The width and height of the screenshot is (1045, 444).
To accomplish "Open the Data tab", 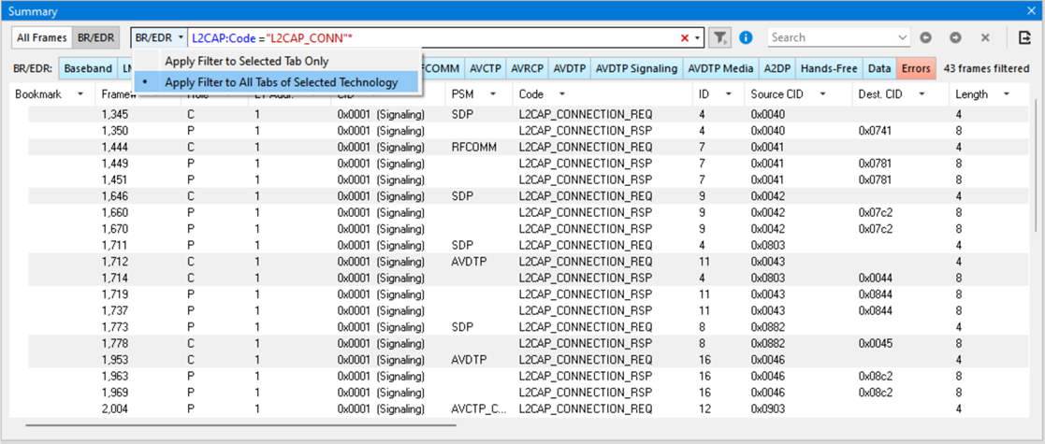I will [879, 68].
